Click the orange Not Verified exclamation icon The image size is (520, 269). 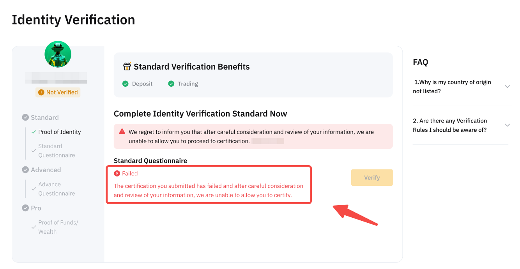[x=41, y=93]
